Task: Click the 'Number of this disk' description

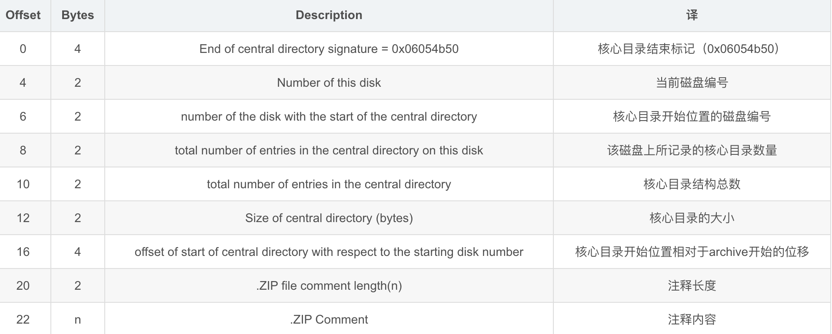Action: point(329,83)
